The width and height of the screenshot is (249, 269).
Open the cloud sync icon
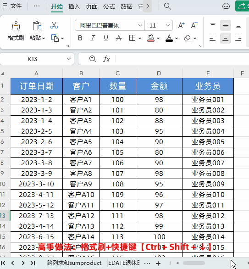pos(226,6)
